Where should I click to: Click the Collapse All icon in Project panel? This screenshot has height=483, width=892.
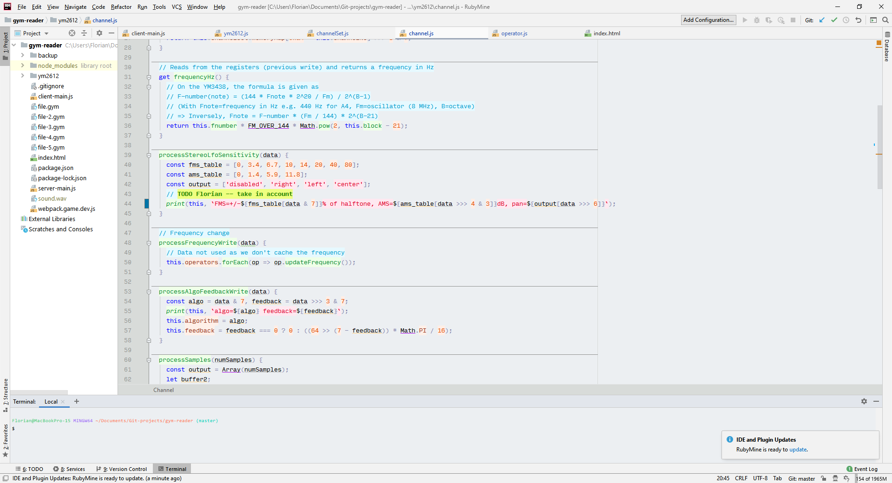84,33
